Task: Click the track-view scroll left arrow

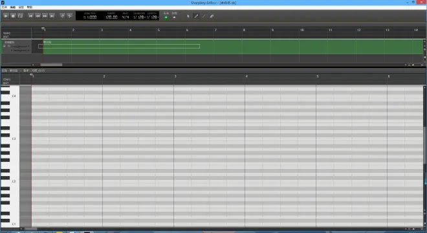Action: coord(33,65)
